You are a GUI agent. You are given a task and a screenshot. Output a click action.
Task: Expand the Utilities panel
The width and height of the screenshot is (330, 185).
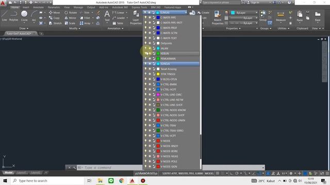click(283, 28)
